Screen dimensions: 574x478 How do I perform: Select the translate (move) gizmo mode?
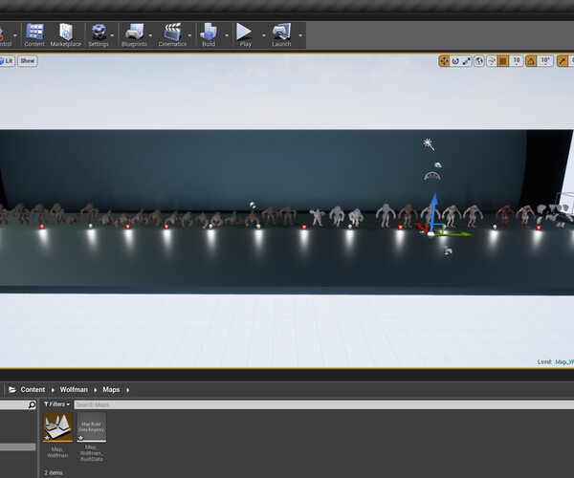tap(444, 61)
